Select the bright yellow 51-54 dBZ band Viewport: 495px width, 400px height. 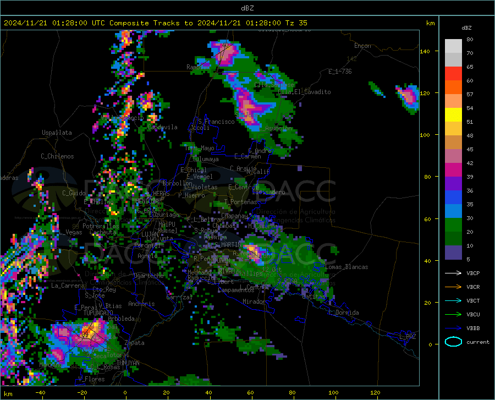[453, 115]
